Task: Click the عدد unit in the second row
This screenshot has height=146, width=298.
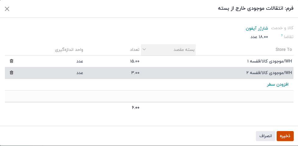Action: [x=80, y=73]
